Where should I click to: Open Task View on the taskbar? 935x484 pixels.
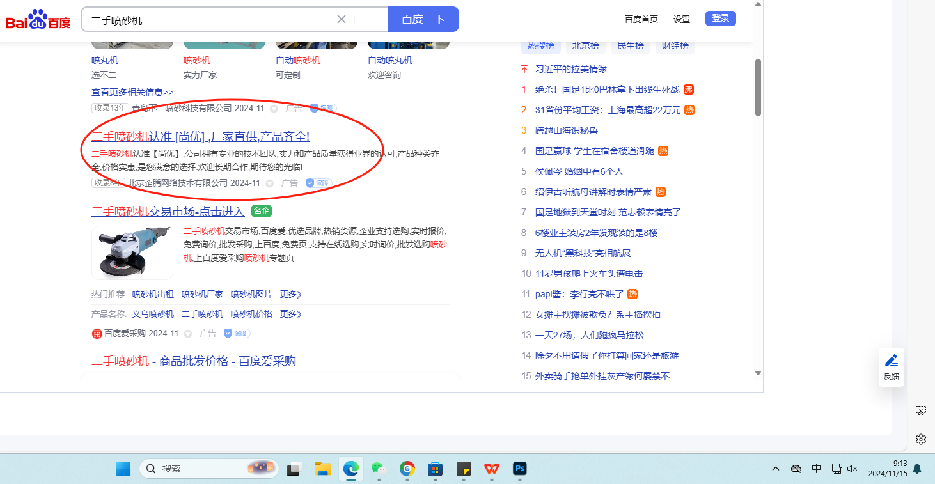[x=294, y=469]
